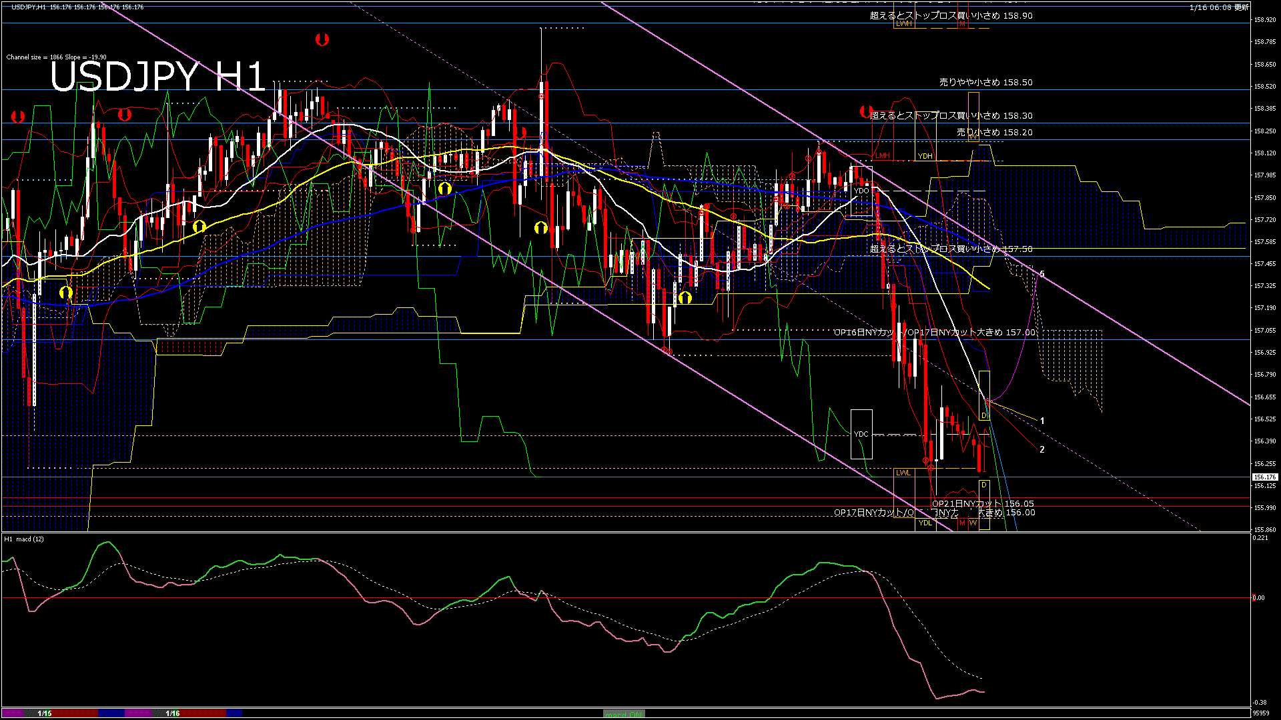Viewport: 1281px width, 720px height.
Task: Select the 超えるとストップロス買い小さめ 158.90 label
Action: [x=951, y=15]
